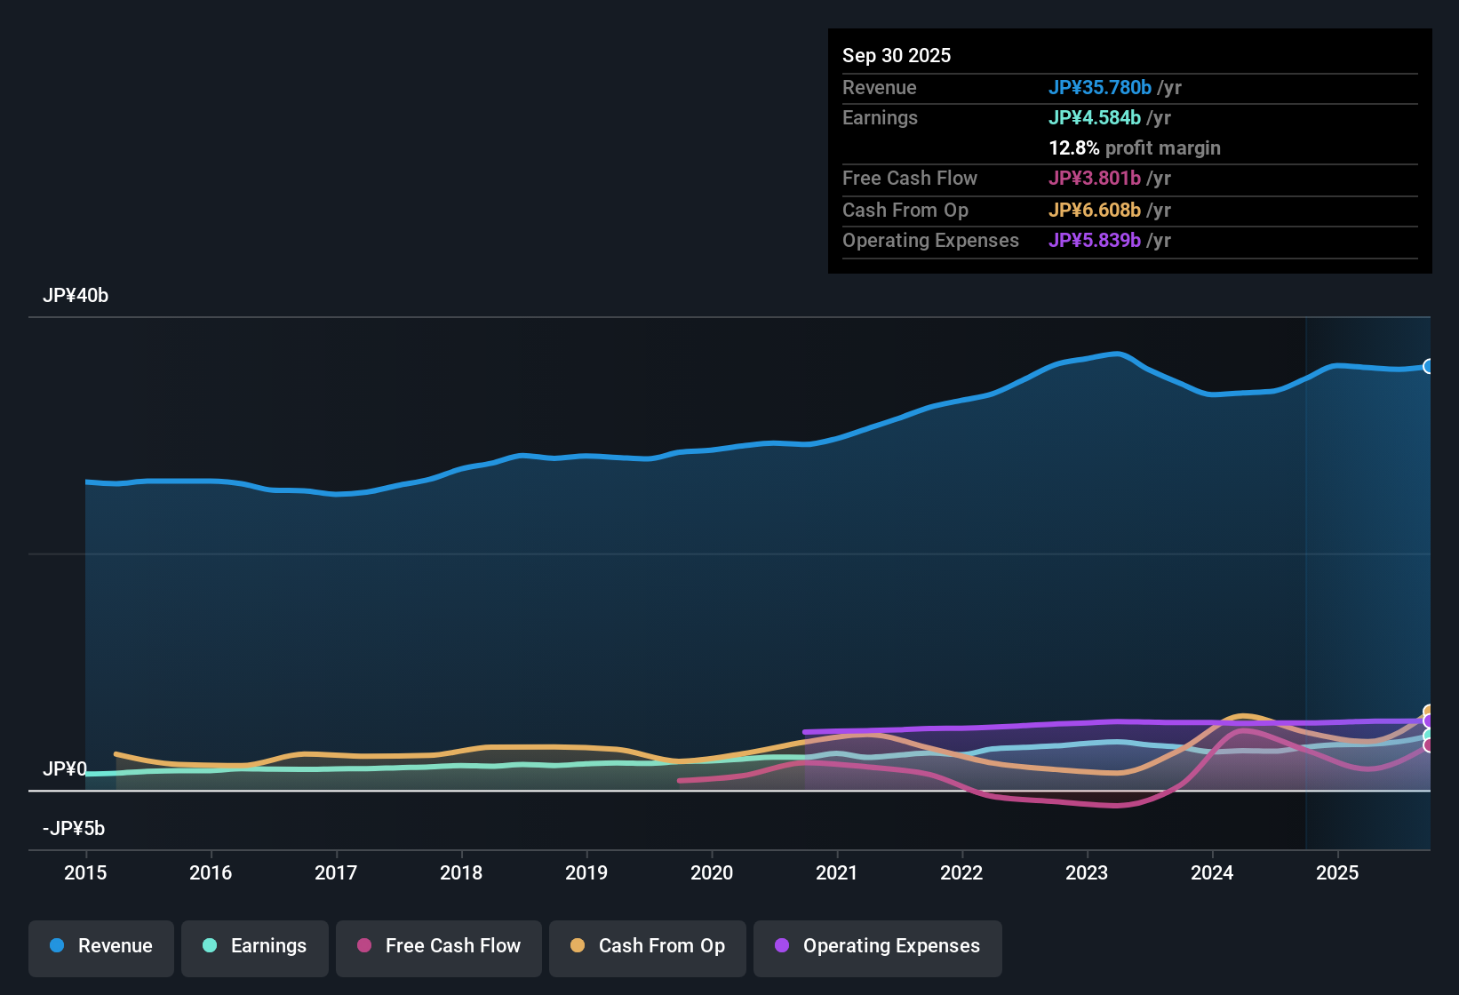Viewport: 1459px width, 995px height.
Task: Toggle the Operating Expenses series visibility
Action: (877, 946)
